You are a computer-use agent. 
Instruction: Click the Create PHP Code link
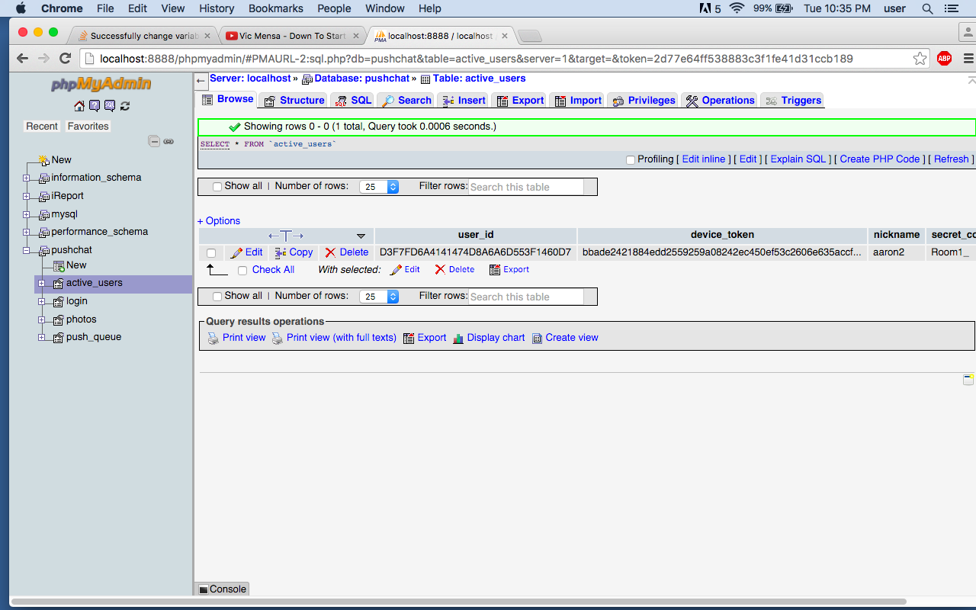(880, 159)
